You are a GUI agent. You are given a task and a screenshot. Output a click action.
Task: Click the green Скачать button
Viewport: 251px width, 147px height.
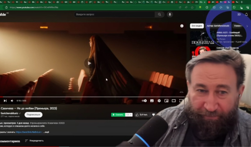tap(118, 115)
